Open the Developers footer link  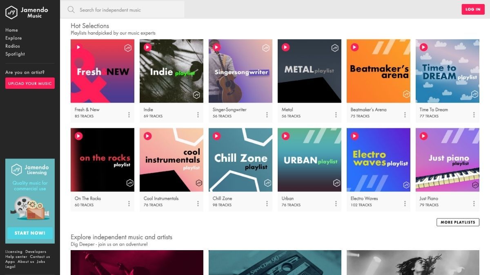36,252
